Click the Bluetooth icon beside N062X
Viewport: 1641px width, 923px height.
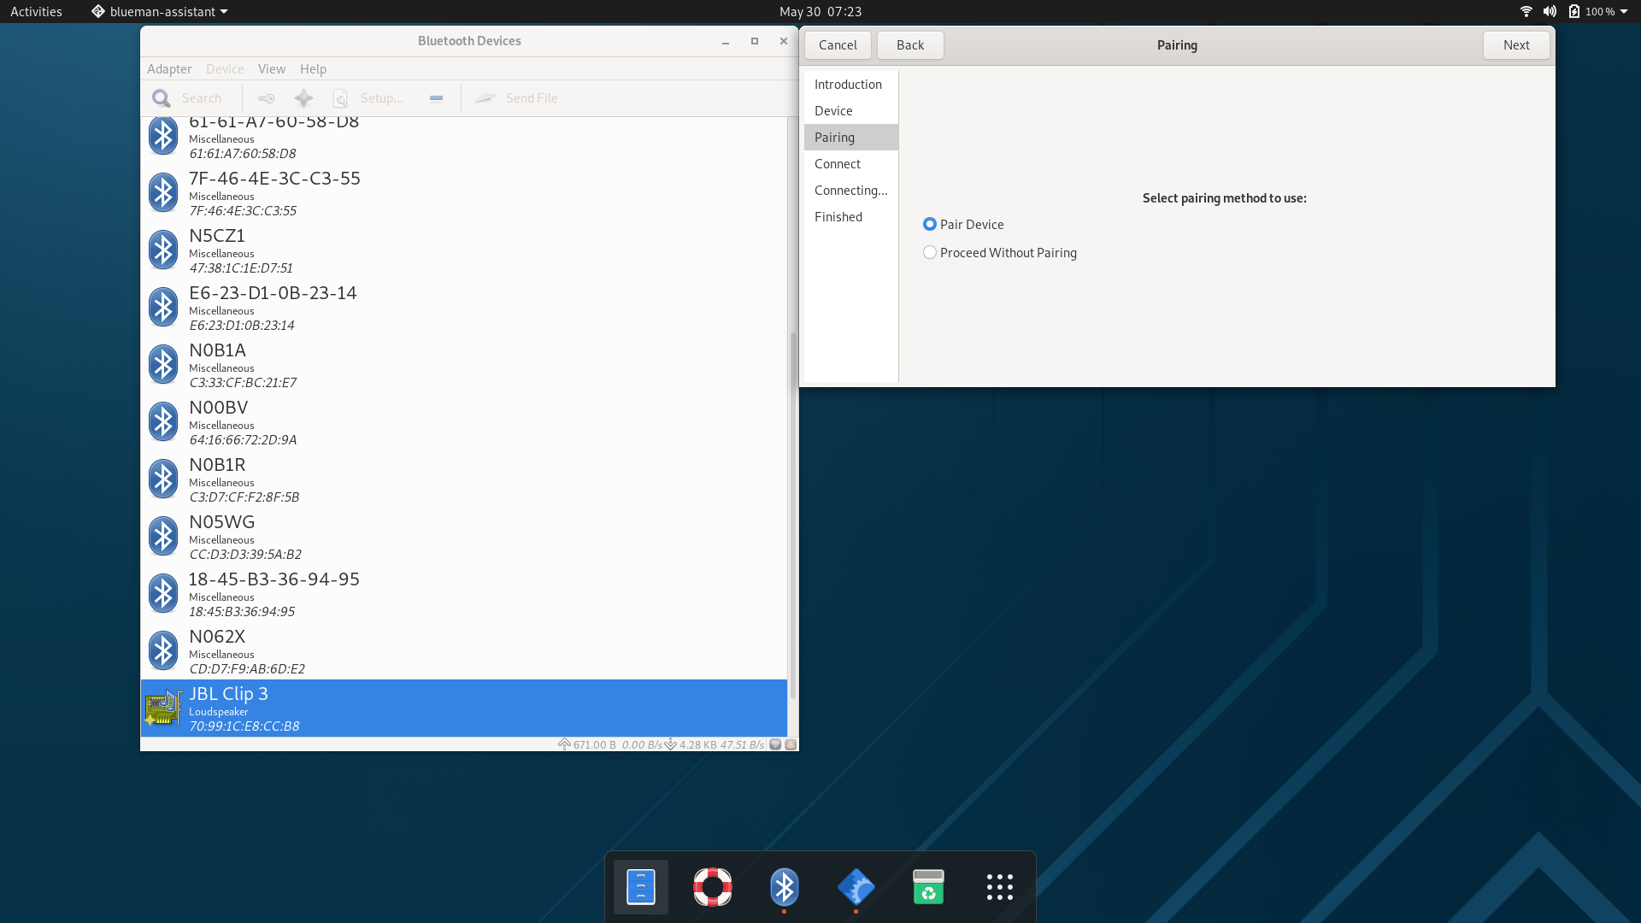click(163, 650)
